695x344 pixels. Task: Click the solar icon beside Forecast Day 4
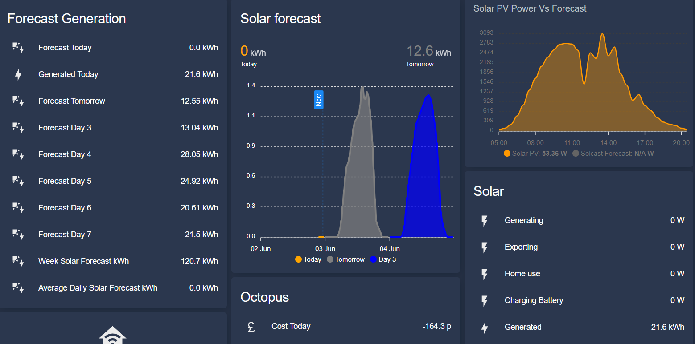coord(18,154)
